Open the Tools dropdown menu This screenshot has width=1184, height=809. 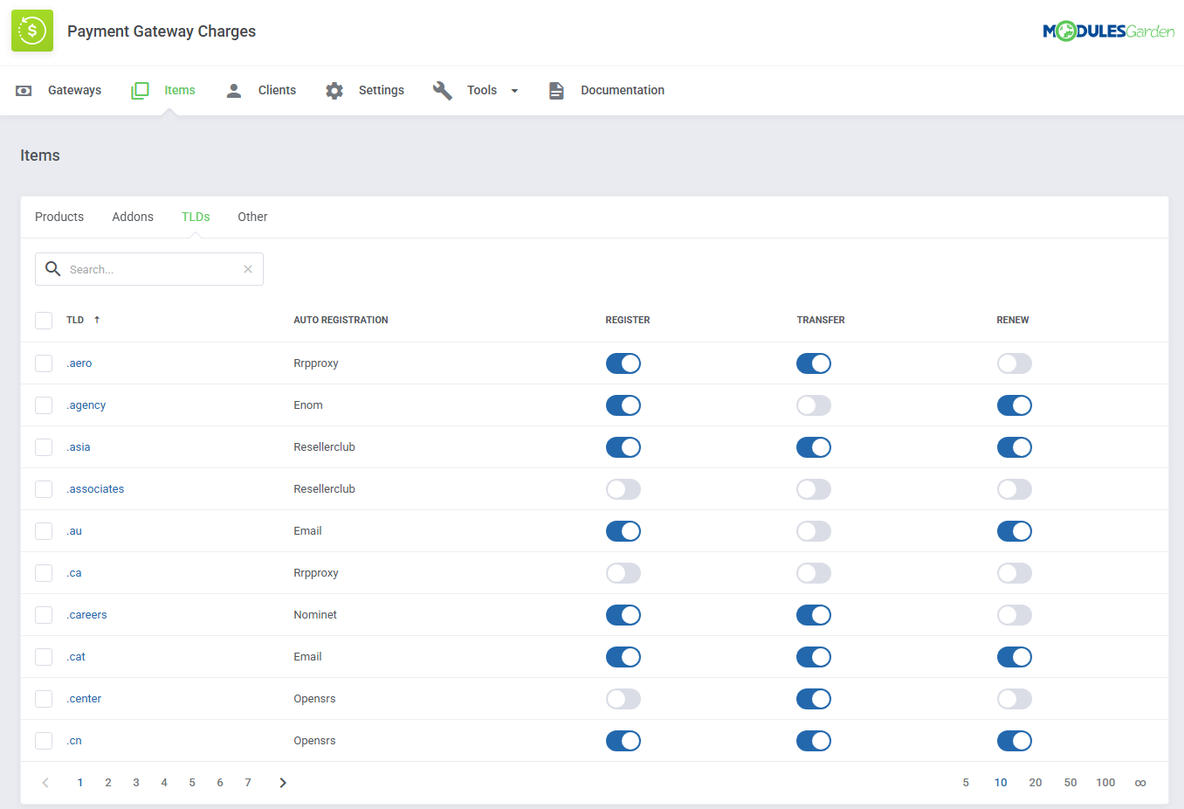tap(514, 90)
